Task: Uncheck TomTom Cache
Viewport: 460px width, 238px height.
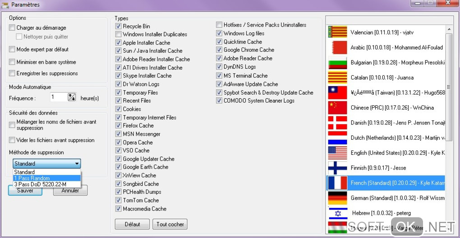Action: 118,200
